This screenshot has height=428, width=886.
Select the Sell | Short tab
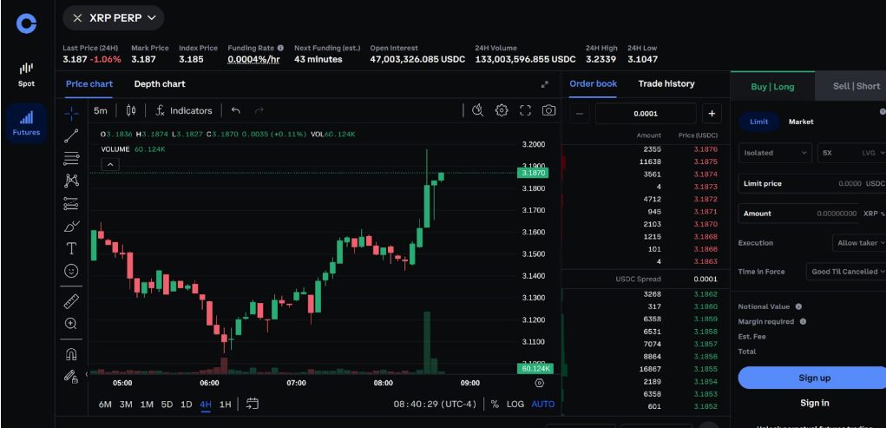click(852, 87)
